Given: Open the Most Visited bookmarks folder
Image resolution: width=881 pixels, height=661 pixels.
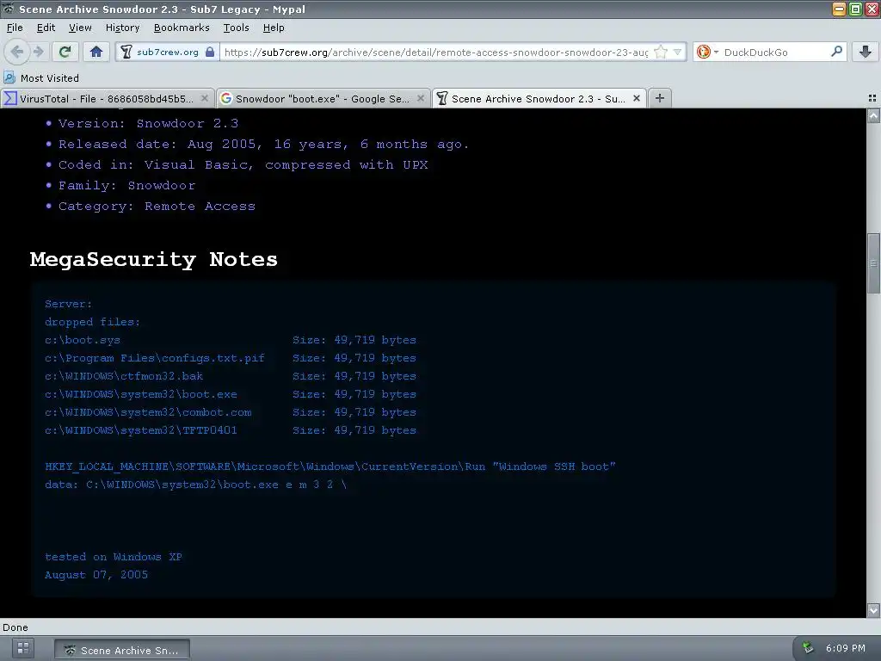Looking at the screenshot, I should [41, 78].
